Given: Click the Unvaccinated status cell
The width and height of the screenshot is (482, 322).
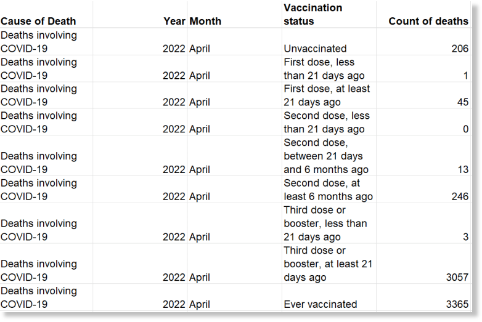Looking at the screenshot, I should tap(329, 42).
